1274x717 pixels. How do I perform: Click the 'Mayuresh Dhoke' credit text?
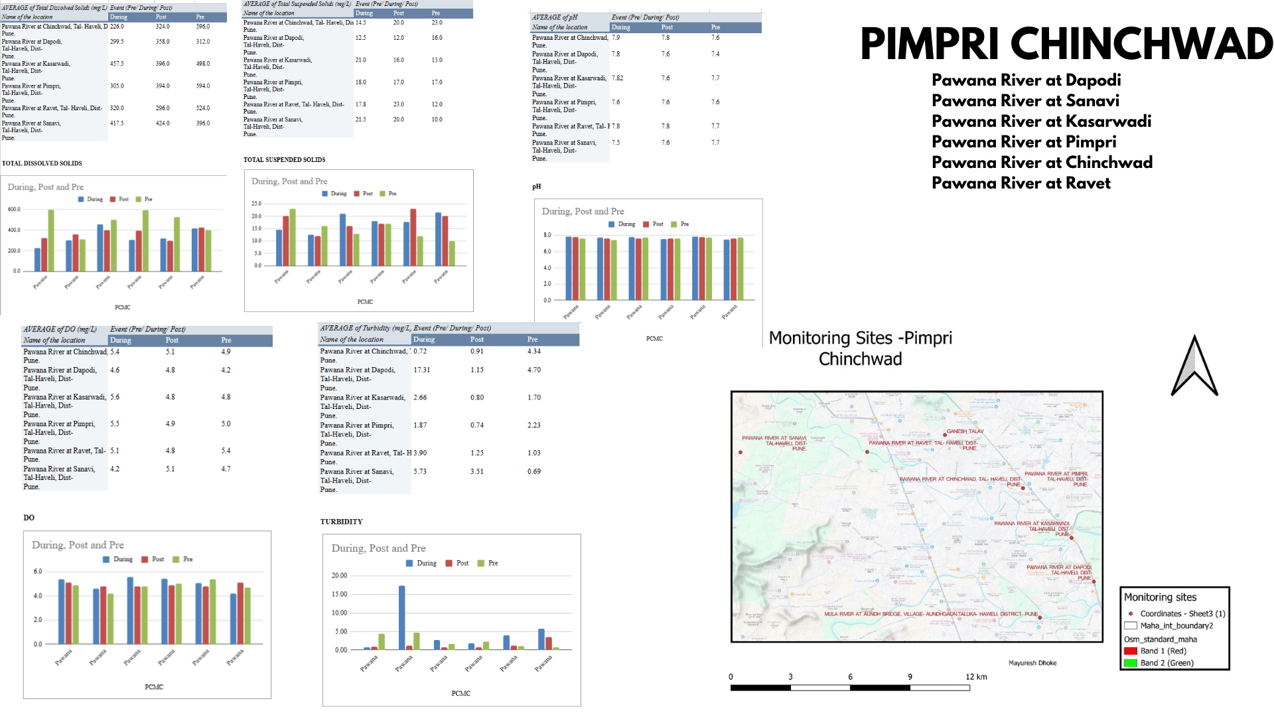(1032, 663)
